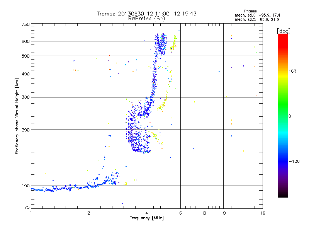The image size is (309, 232).
Task: Click the '[deg]' colorbar unit label
Action: [x=284, y=31]
